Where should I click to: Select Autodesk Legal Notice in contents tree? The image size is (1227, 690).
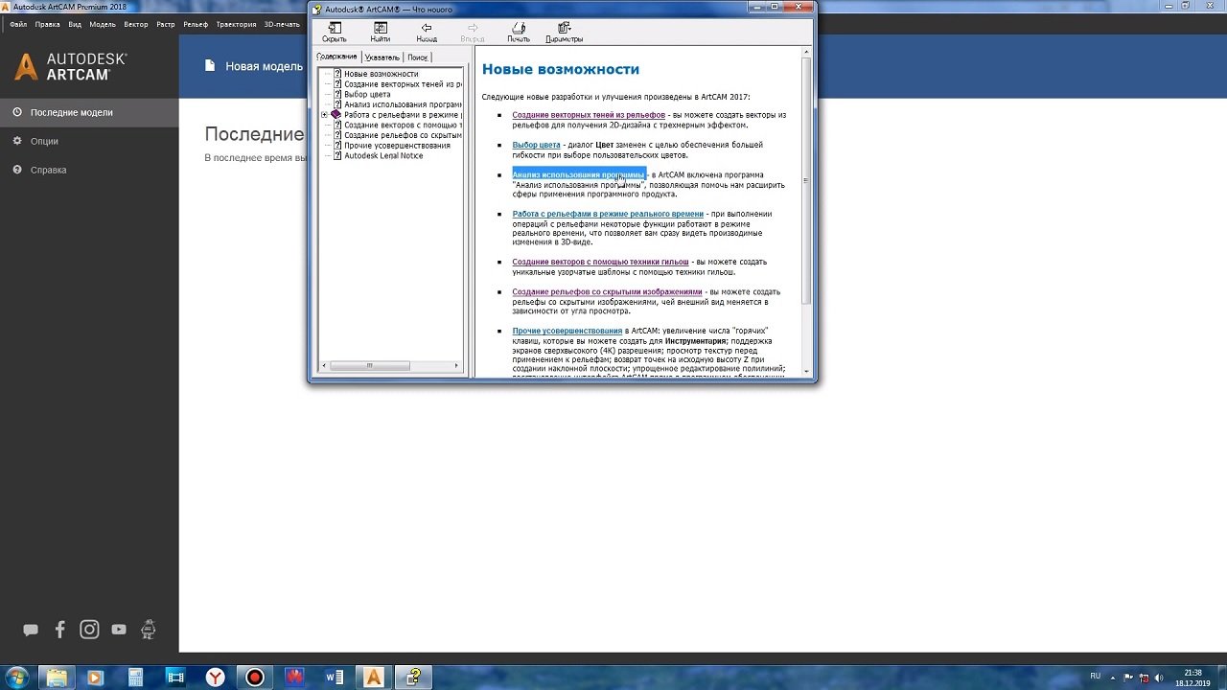(382, 156)
